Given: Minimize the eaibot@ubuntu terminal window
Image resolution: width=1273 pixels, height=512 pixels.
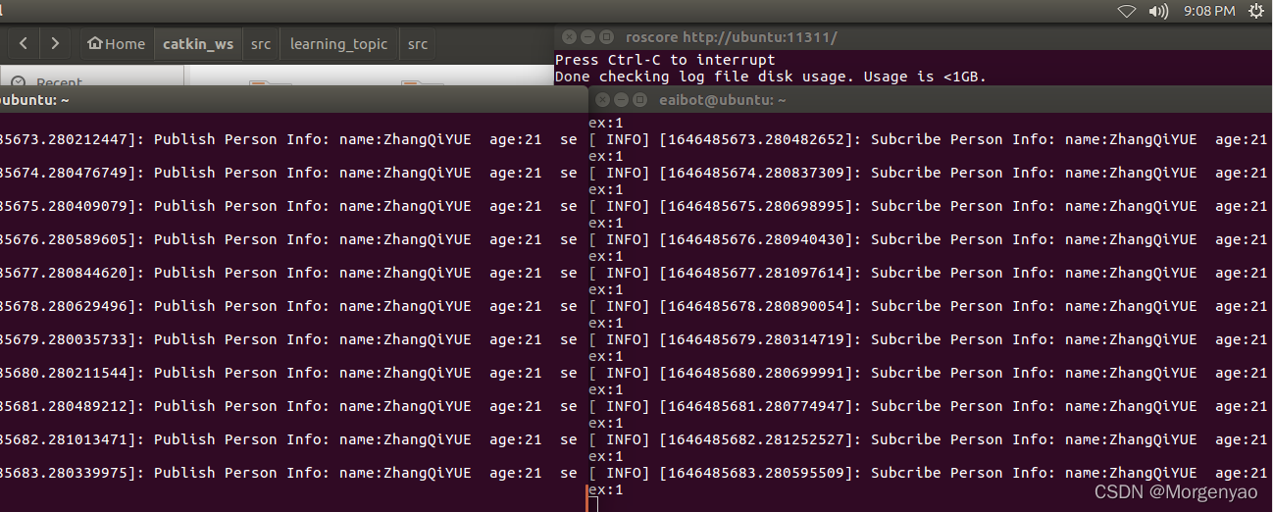Looking at the screenshot, I should point(621,100).
